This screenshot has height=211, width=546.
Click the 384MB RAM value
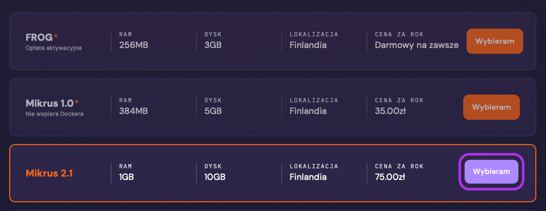click(134, 111)
